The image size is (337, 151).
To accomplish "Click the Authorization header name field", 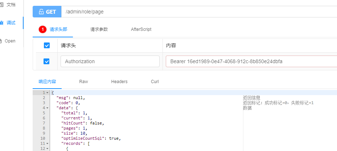I will click(x=110, y=61).
